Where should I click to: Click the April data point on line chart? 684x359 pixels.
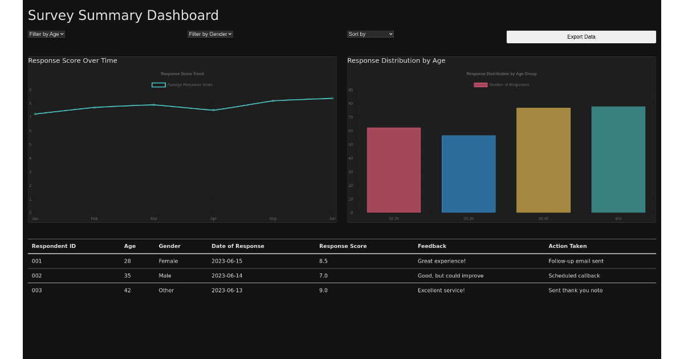pyautogui.click(x=213, y=110)
